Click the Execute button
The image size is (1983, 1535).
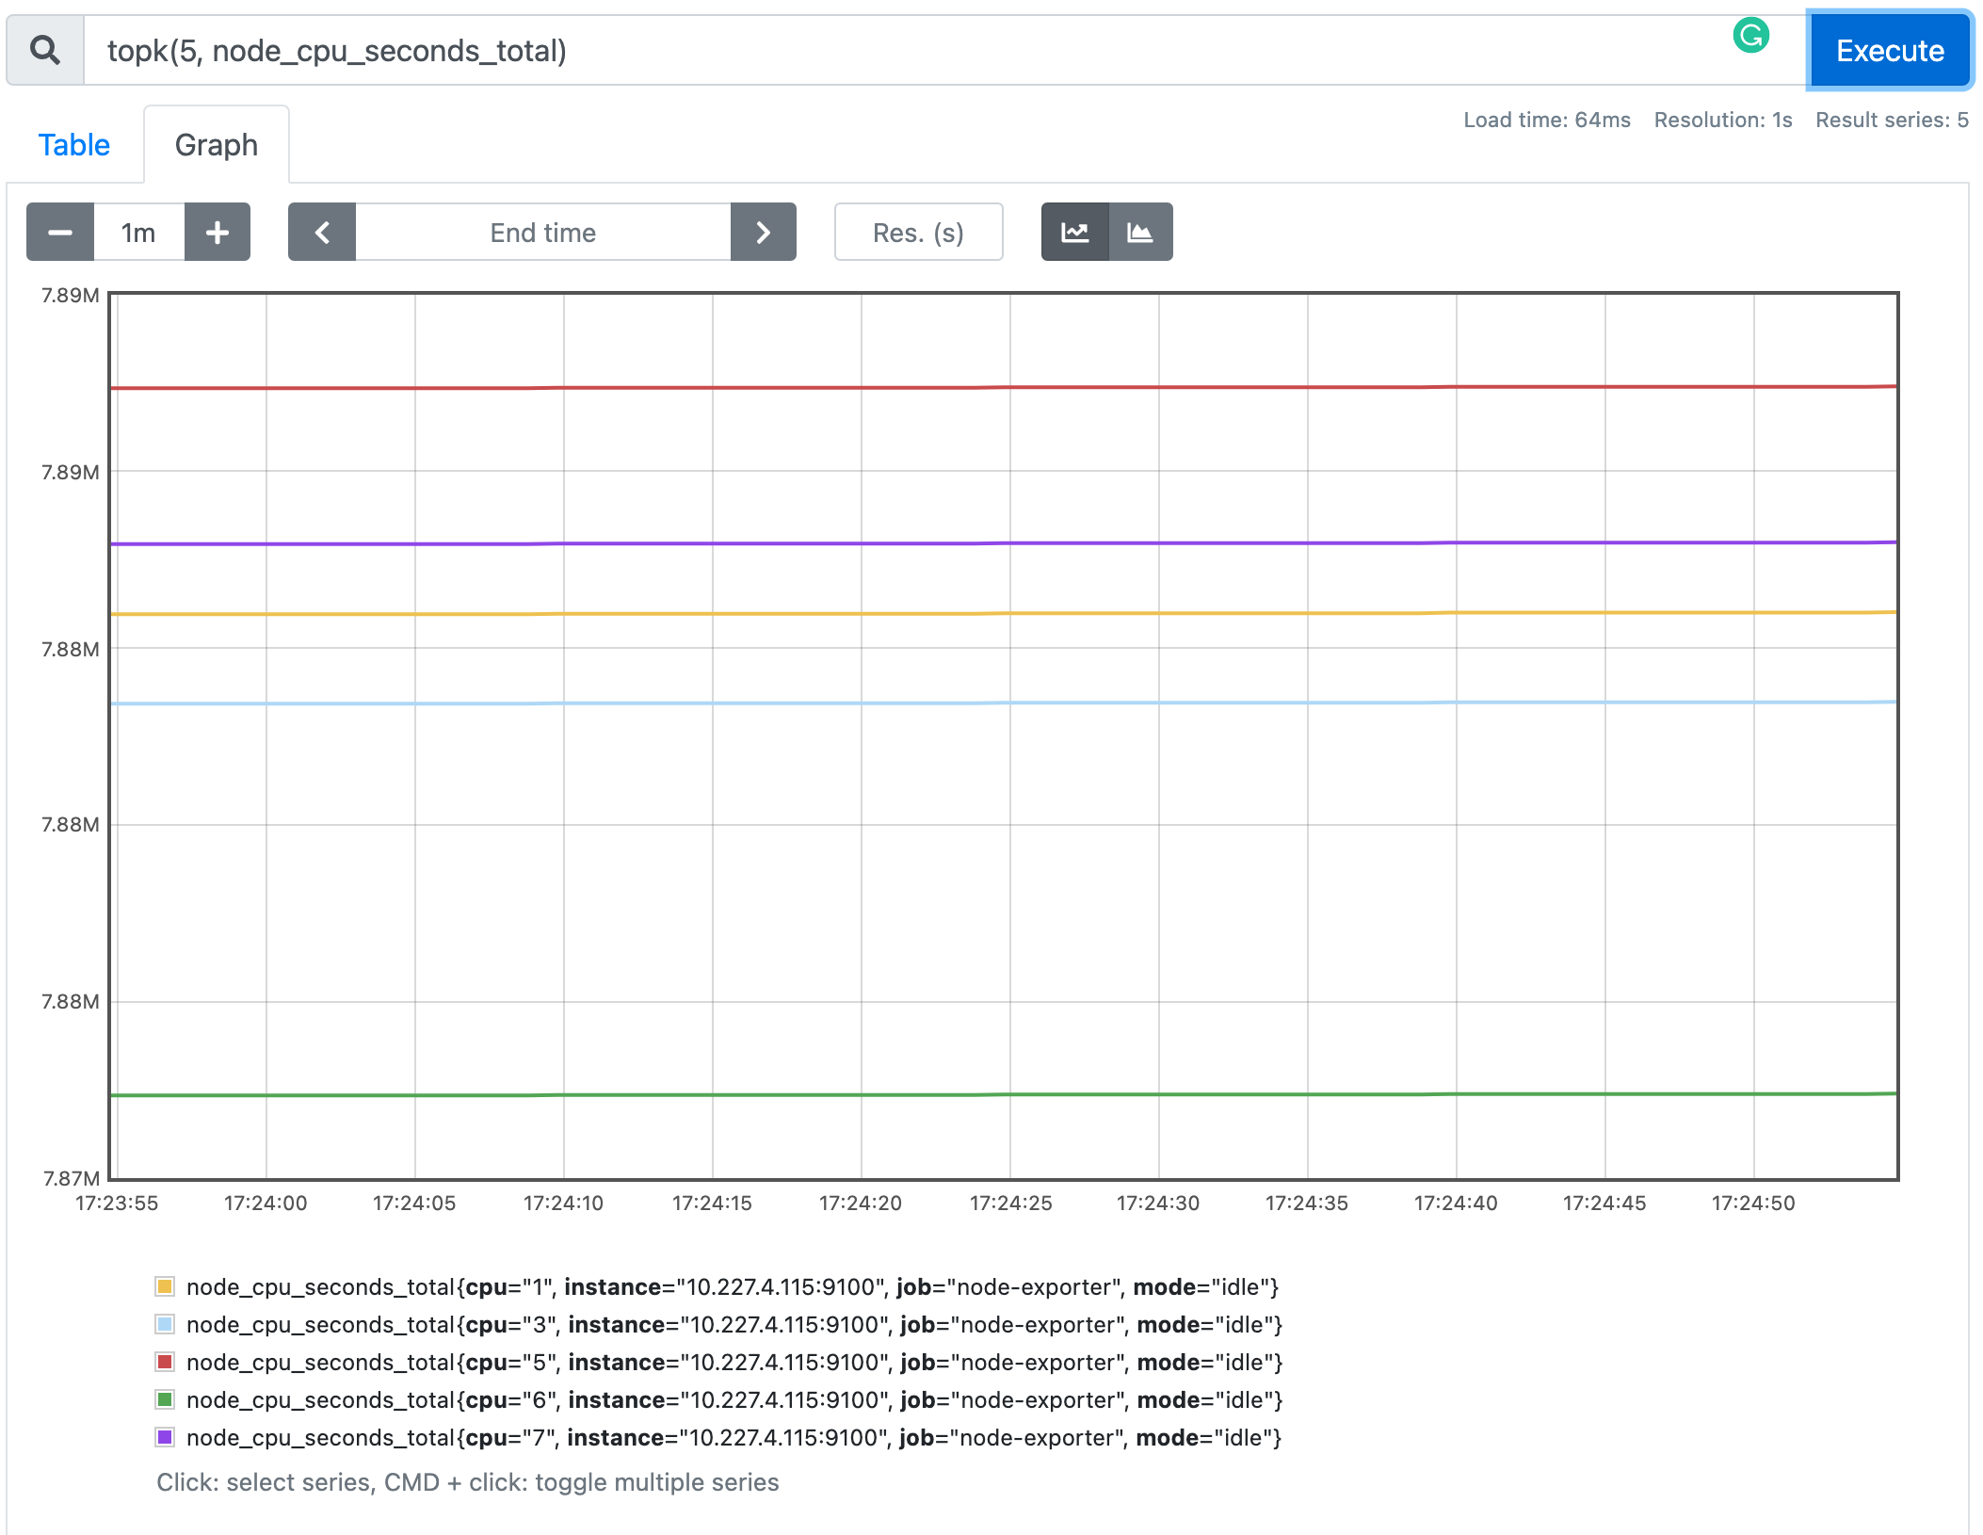[1890, 50]
